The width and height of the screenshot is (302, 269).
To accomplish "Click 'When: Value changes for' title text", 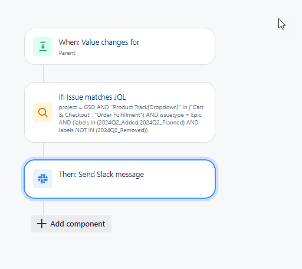I will click(99, 42).
